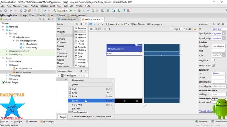Click Zoom to Fit Screen icon
The image size is (227, 127).
tap(185, 29)
